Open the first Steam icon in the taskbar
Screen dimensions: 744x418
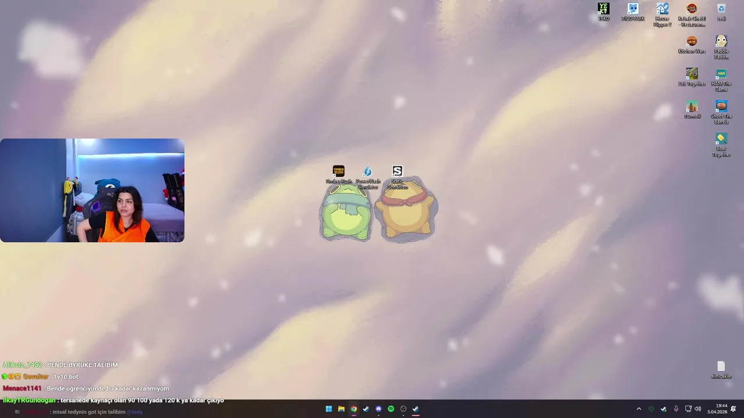click(366, 409)
